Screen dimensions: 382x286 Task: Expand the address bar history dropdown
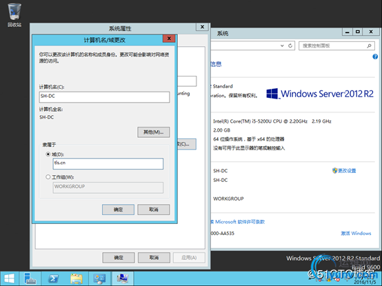click(282, 45)
